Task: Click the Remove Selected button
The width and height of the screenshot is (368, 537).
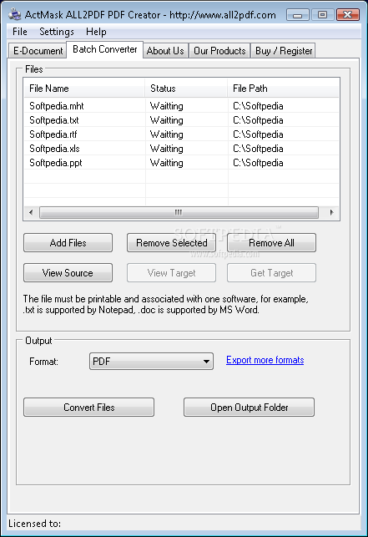Action: 172,243
